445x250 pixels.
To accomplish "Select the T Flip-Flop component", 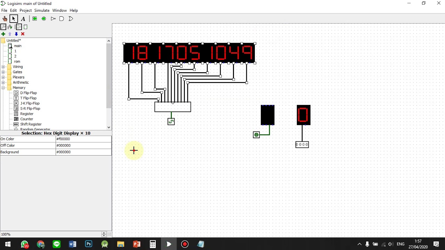I will click(25, 98).
